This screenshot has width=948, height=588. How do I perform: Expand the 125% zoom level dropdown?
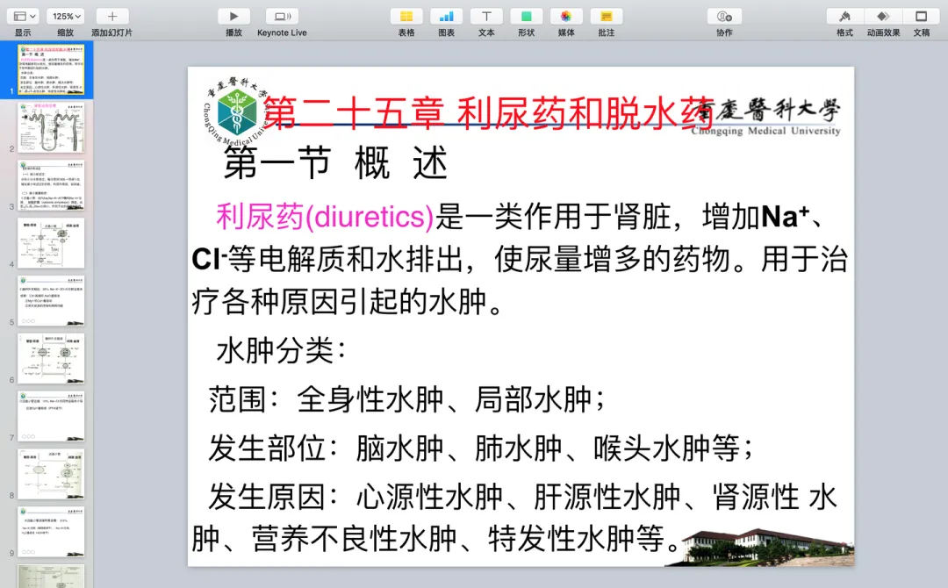[x=65, y=17]
